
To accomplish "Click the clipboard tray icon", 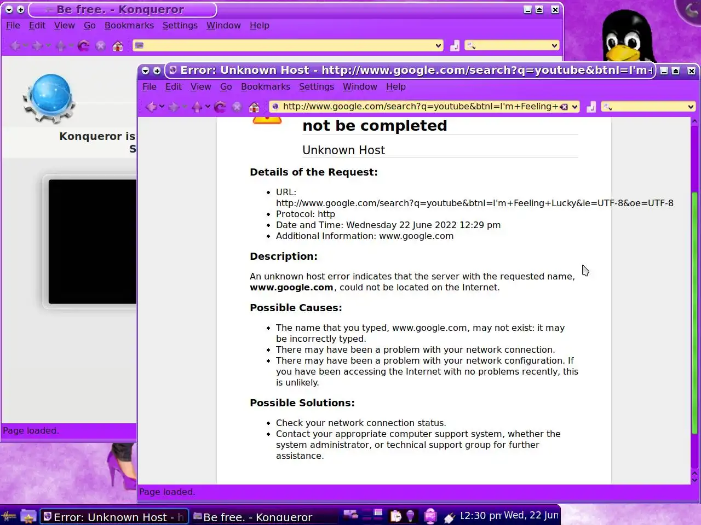I will click(x=395, y=516).
